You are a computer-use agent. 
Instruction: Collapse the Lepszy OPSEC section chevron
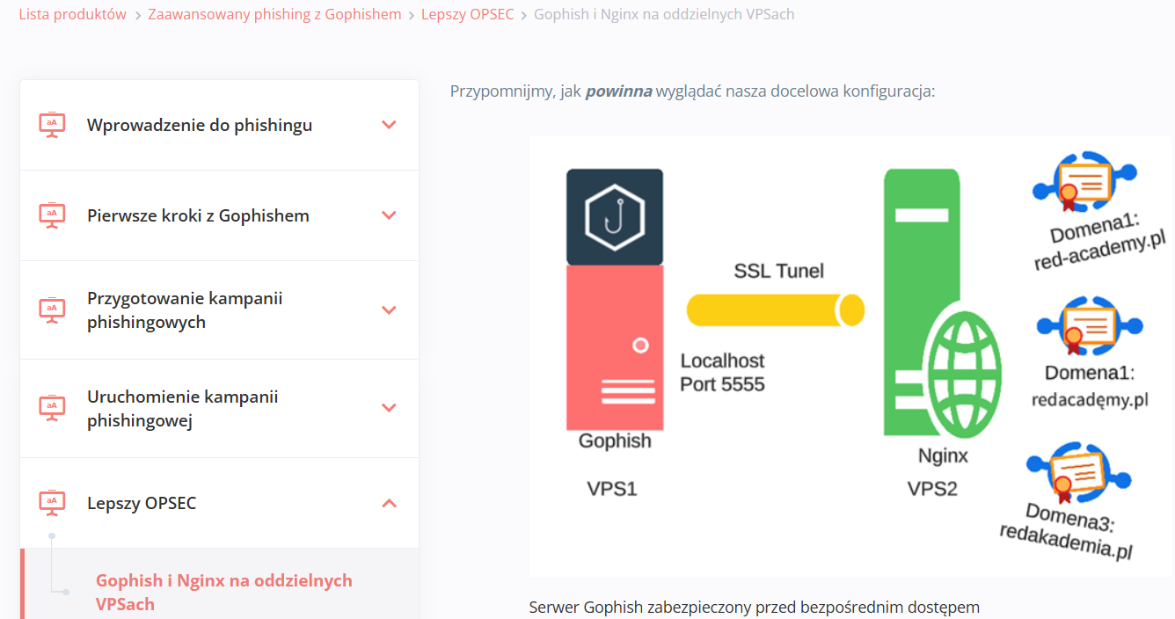coord(389,503)
